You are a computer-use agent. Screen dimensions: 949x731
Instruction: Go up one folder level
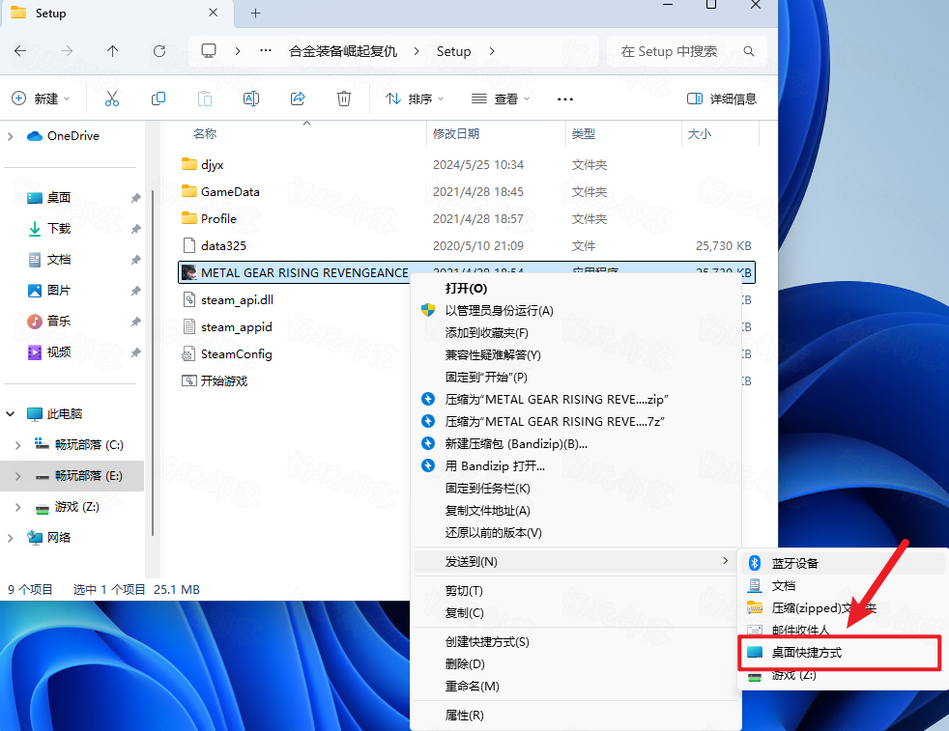112,51
